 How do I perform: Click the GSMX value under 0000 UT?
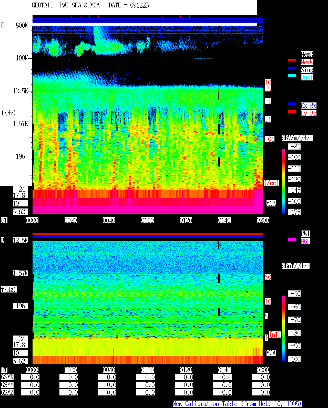pyautogui.click(x=30, y=377)
